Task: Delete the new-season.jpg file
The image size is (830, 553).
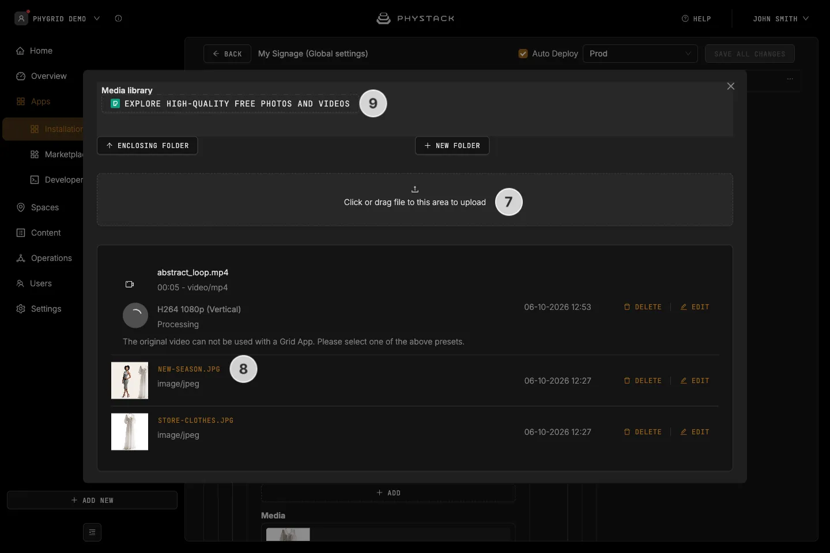Action: point(643,381)
